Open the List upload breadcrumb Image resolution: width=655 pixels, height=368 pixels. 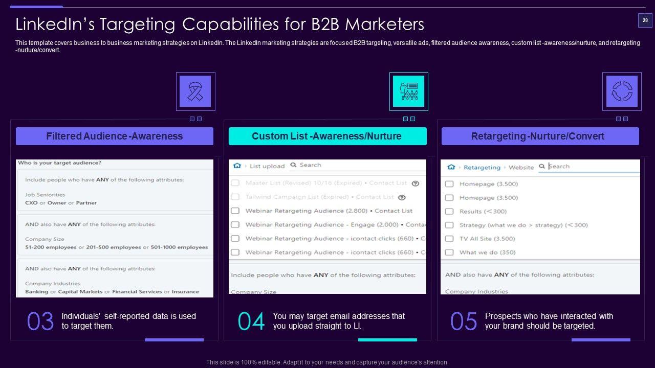click(x=267, y=166)
